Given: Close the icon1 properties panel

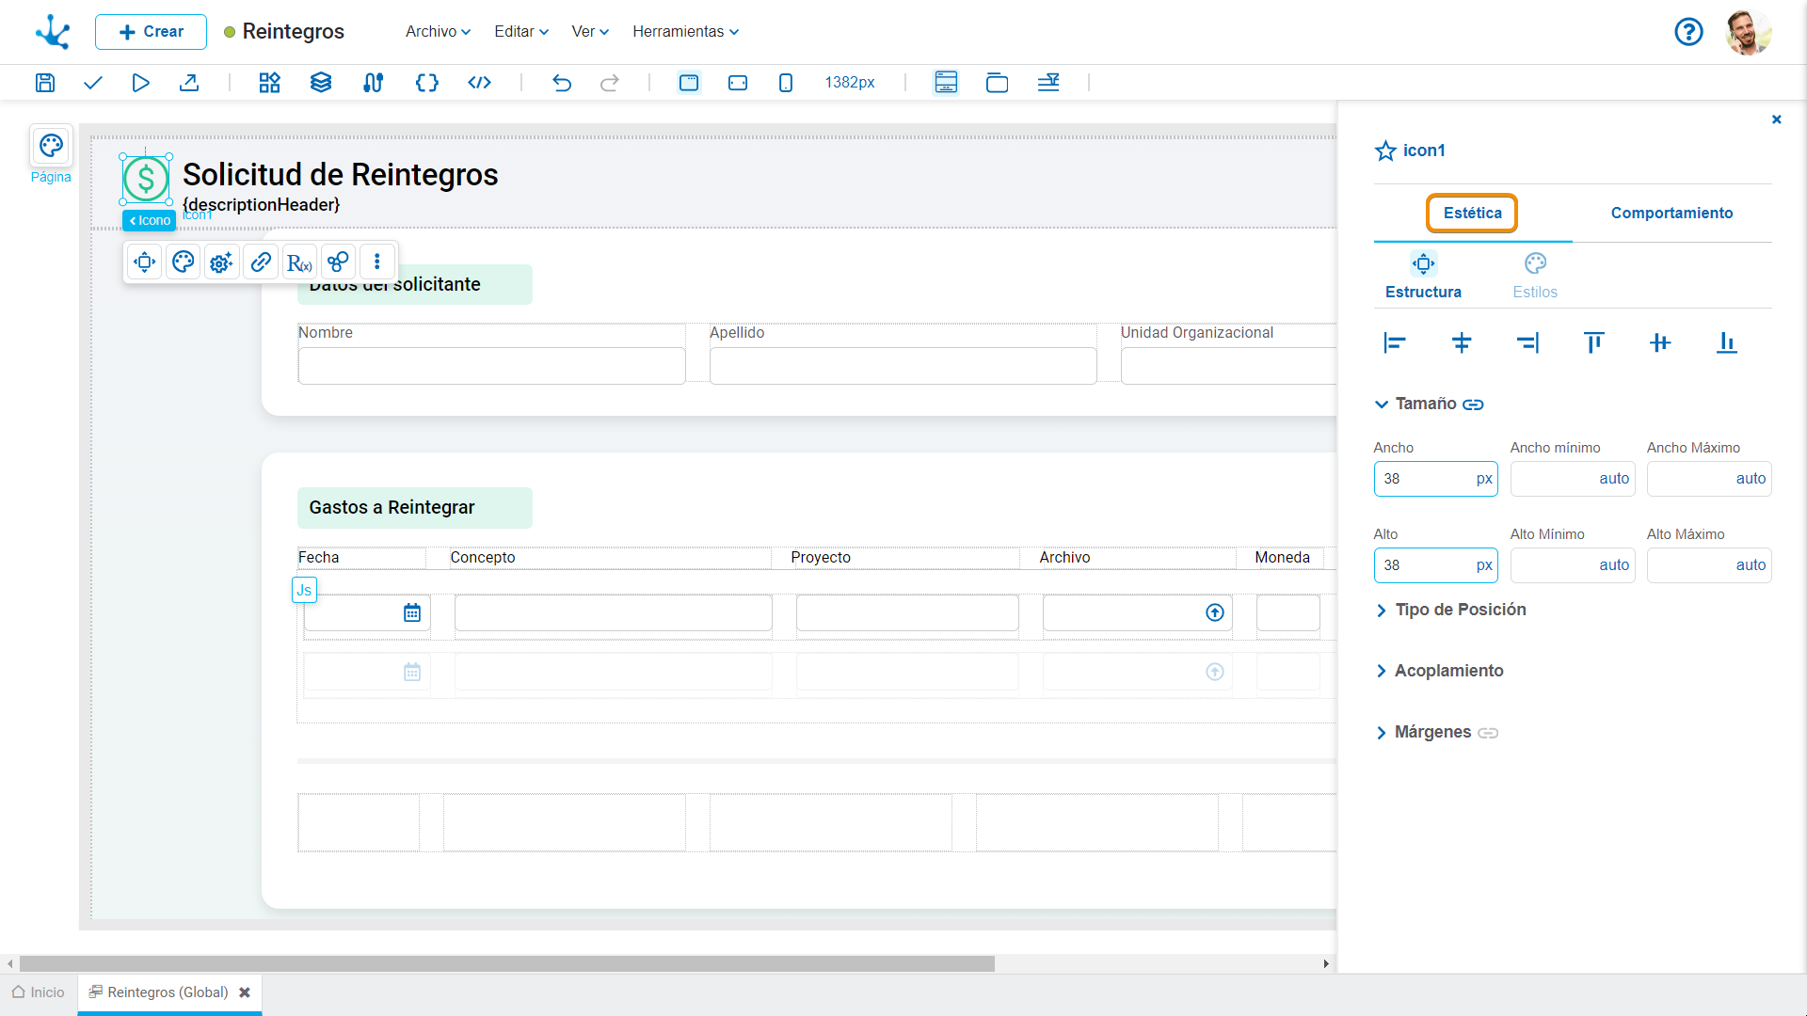Looking at the screenshot, I should tap(1776, 119).
